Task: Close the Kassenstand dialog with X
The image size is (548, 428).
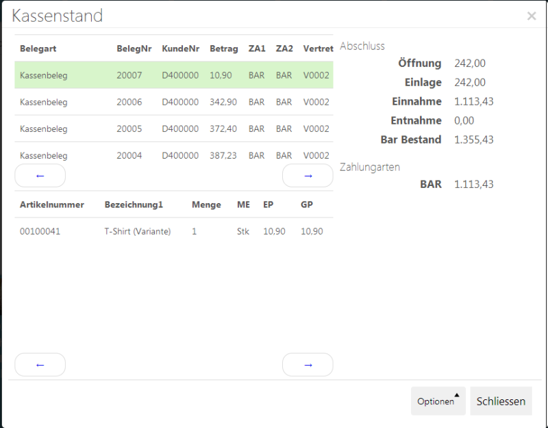Action: (x=532, y=16)
